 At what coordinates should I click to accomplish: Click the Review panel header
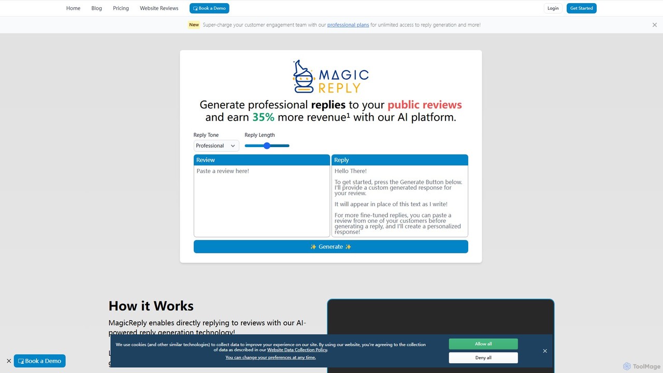click(x=262, y=160)
